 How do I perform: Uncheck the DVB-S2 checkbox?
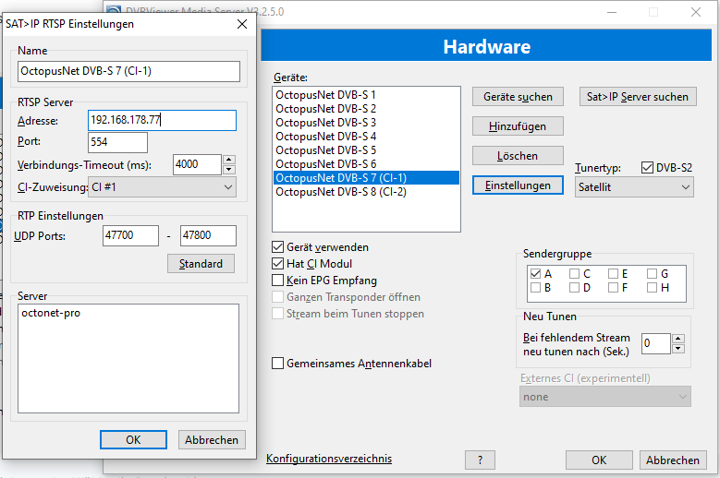click(x=647, y=168)
